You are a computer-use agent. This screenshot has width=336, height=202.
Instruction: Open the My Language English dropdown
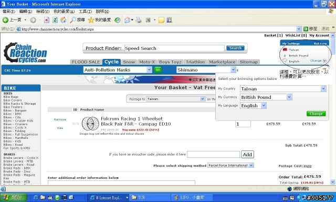click(x=264, y=105)
